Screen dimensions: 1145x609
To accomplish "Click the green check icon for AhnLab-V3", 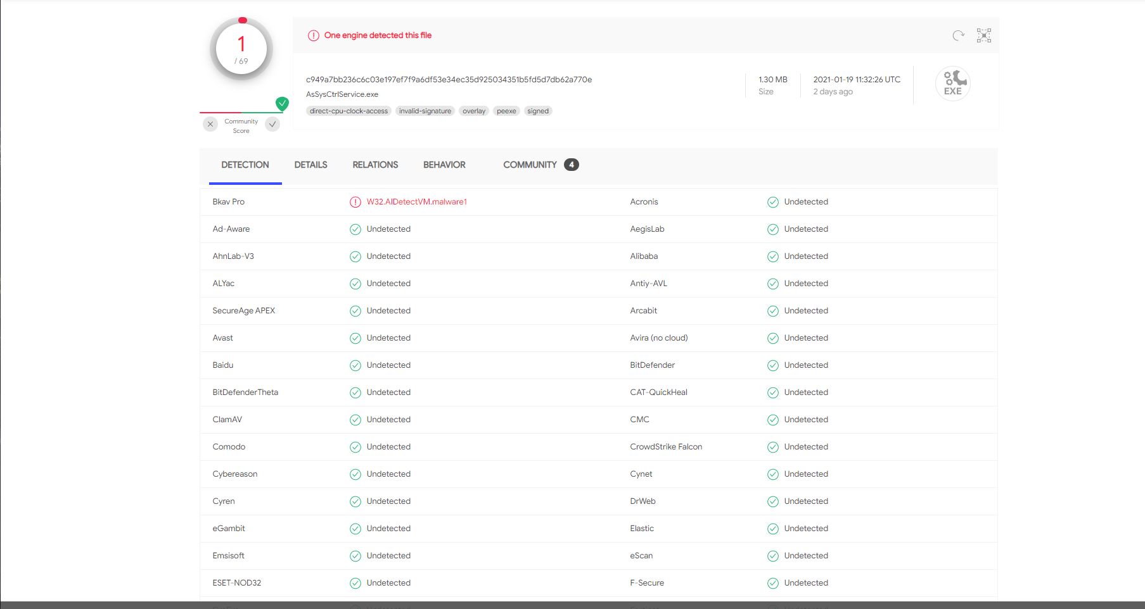I will (355, 256).
